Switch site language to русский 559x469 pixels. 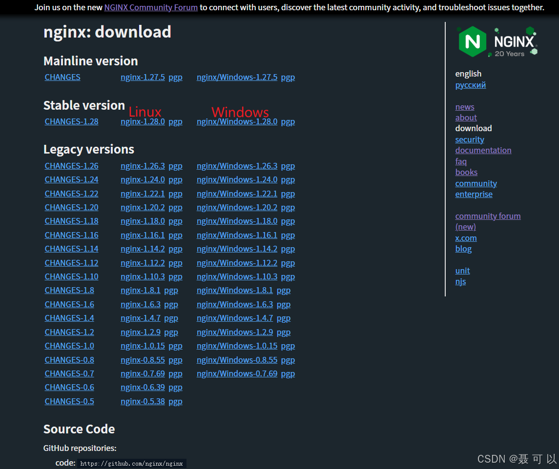tap(470, 85)
